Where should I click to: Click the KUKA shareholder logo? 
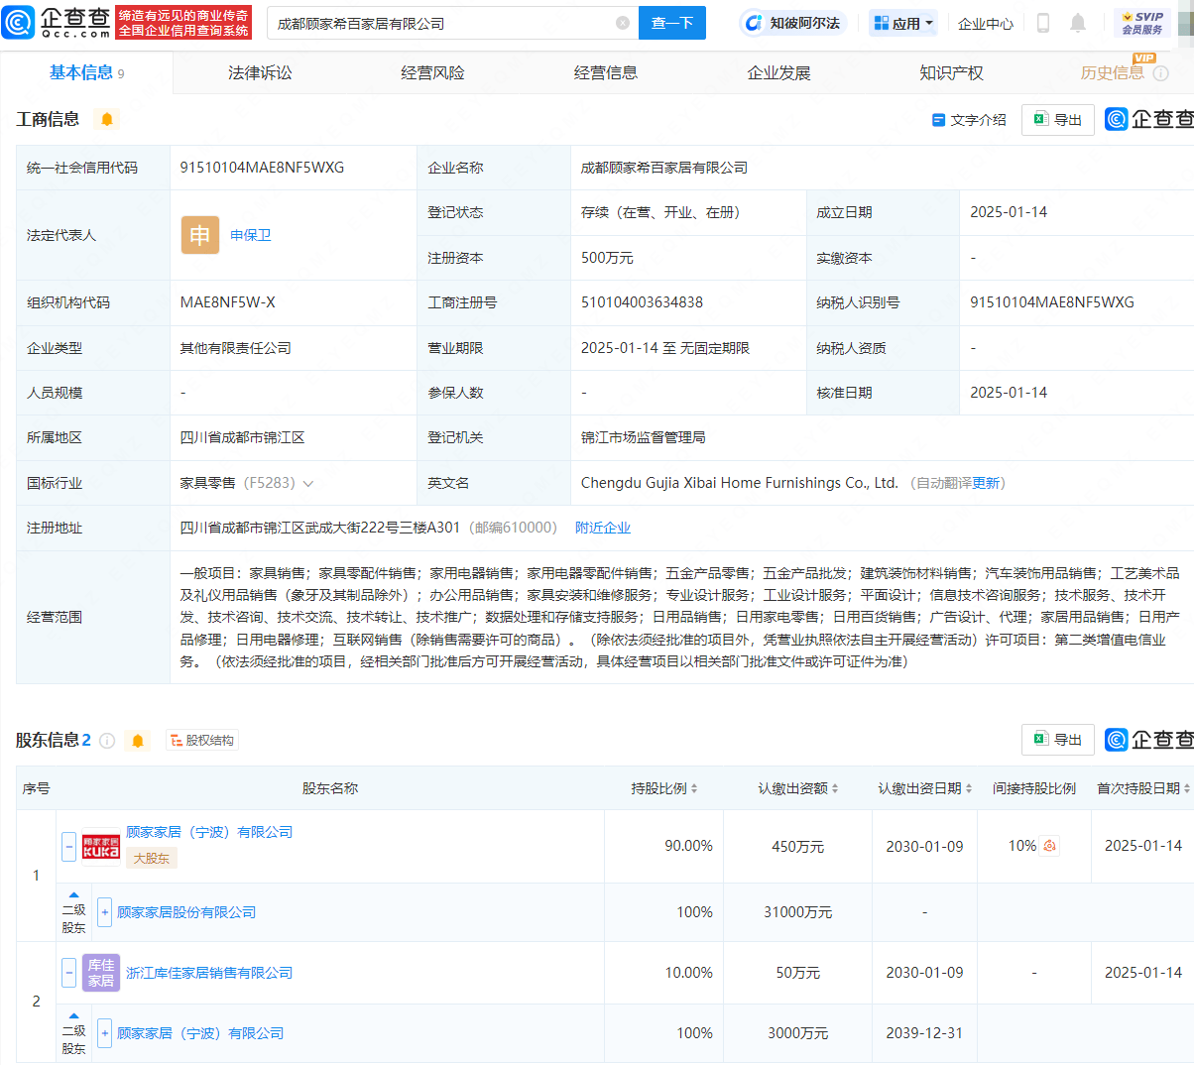tap(101, 847)
